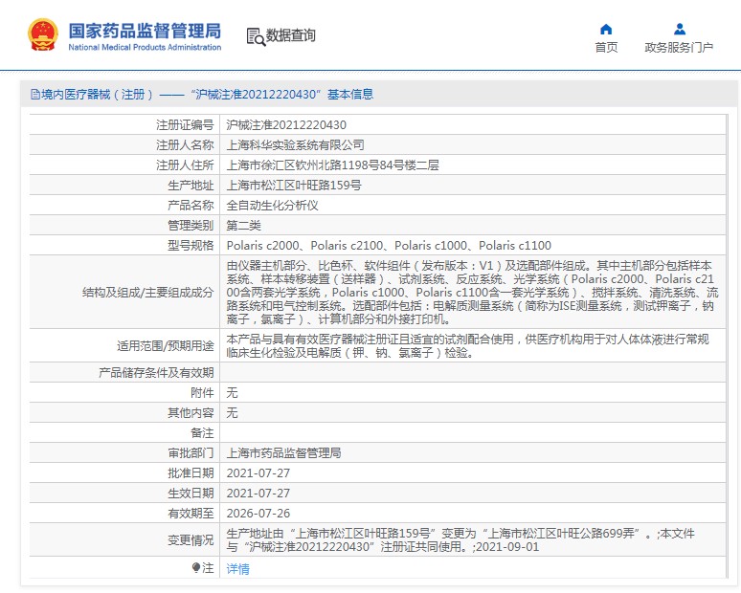Go to the 数据查询 data query page
Viewport: 741px width, 593px height.
[290, 36]
